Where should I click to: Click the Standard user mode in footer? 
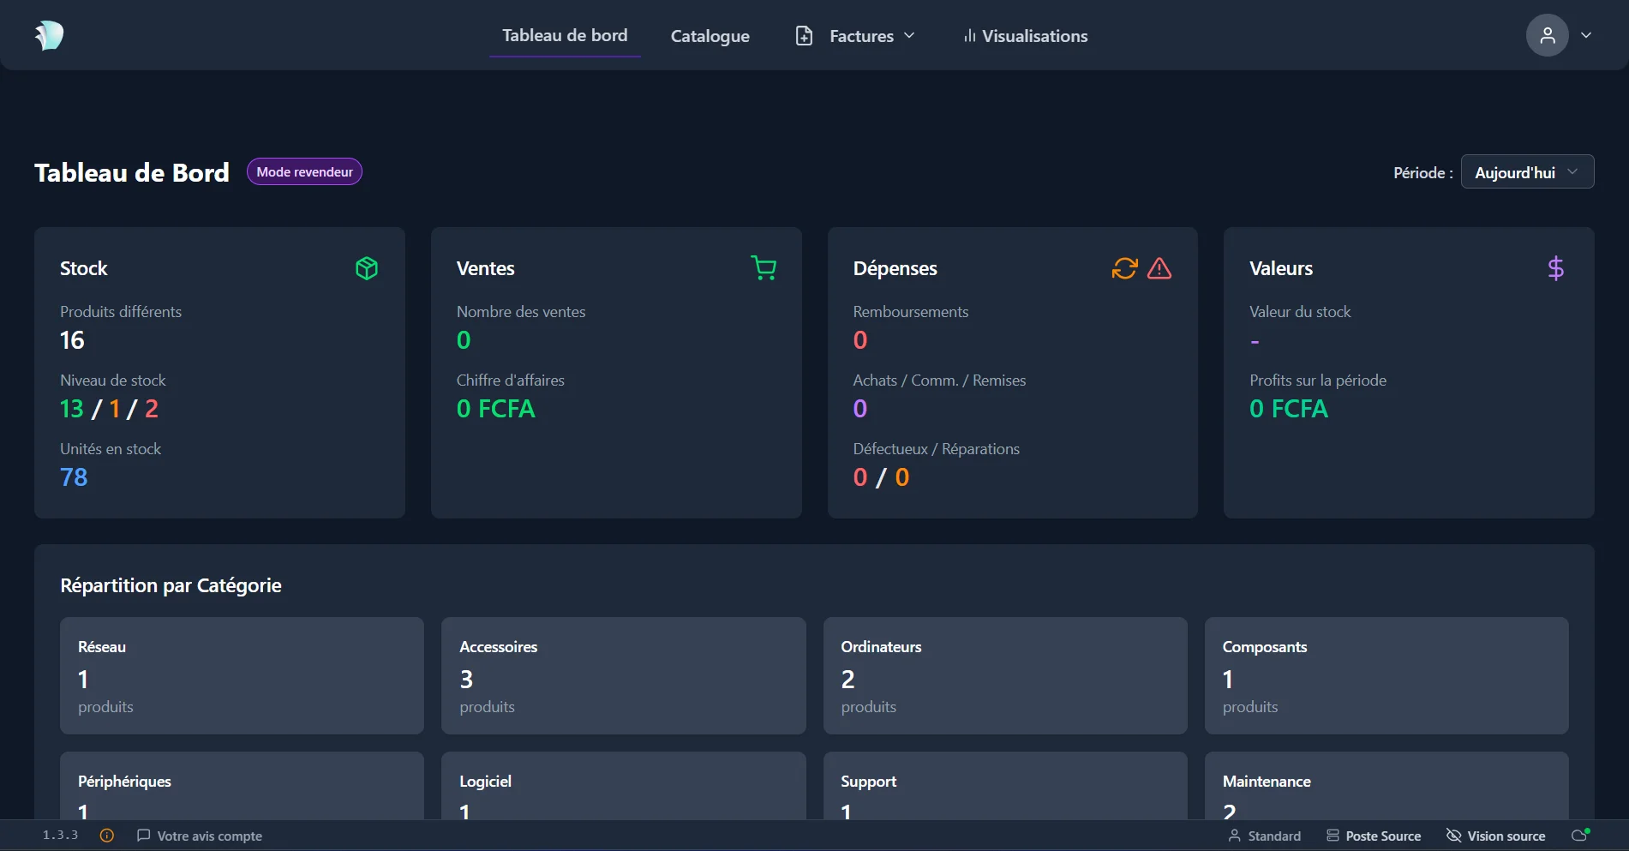click(1264, 836)
